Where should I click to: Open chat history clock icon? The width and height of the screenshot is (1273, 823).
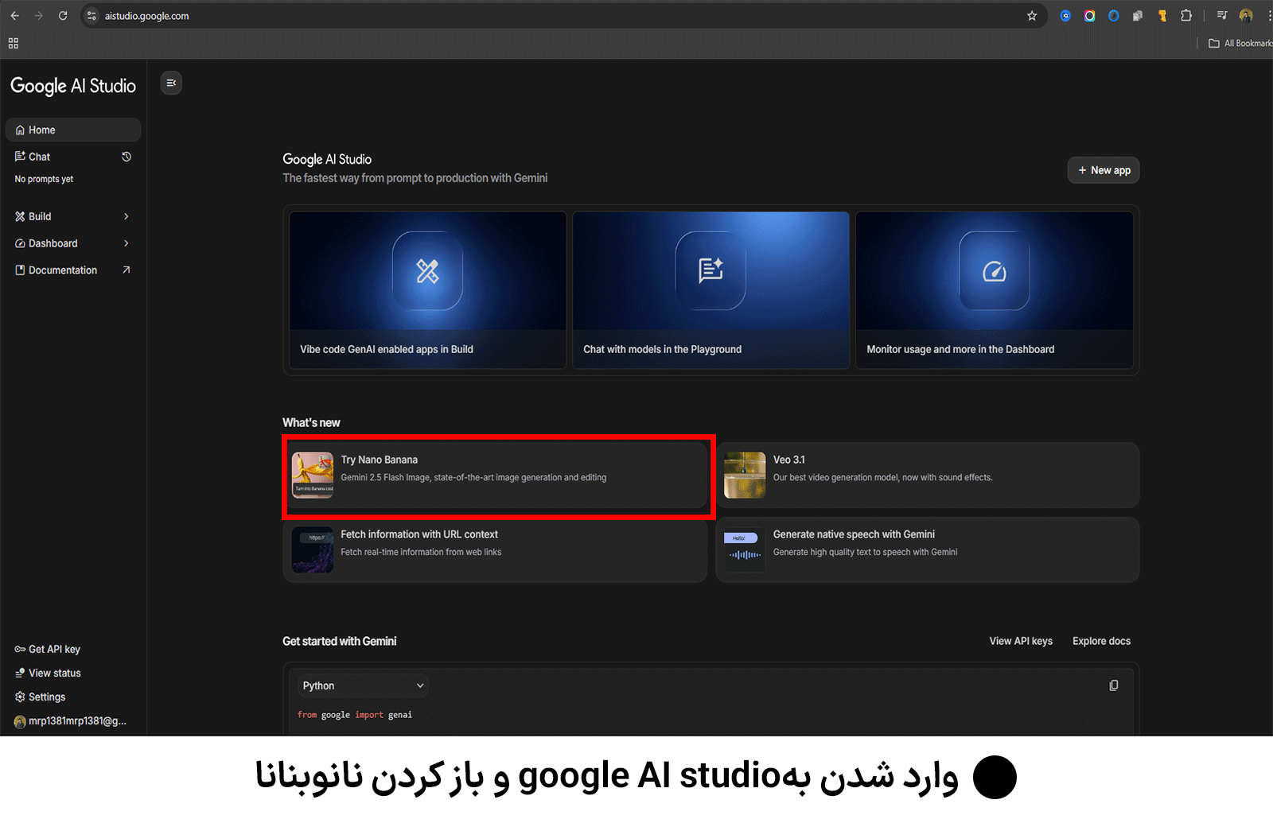click(127, 157)
